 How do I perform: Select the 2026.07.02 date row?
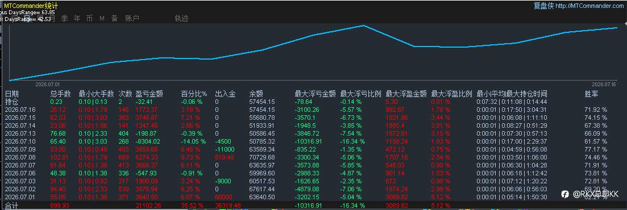[20, 189]
